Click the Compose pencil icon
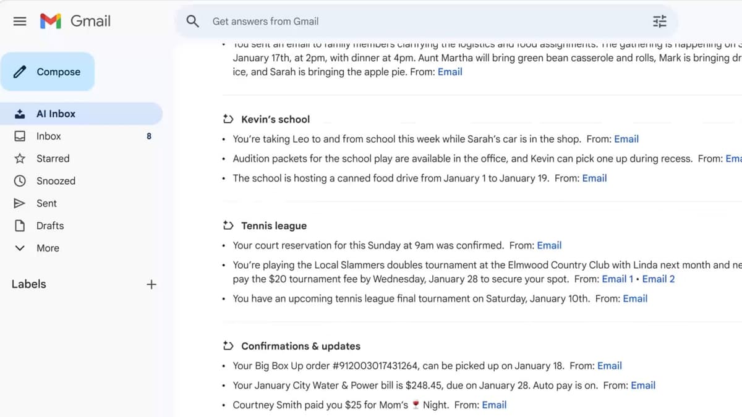The height and width of the screenshot is (417, 742). click(x=19, y=72)
